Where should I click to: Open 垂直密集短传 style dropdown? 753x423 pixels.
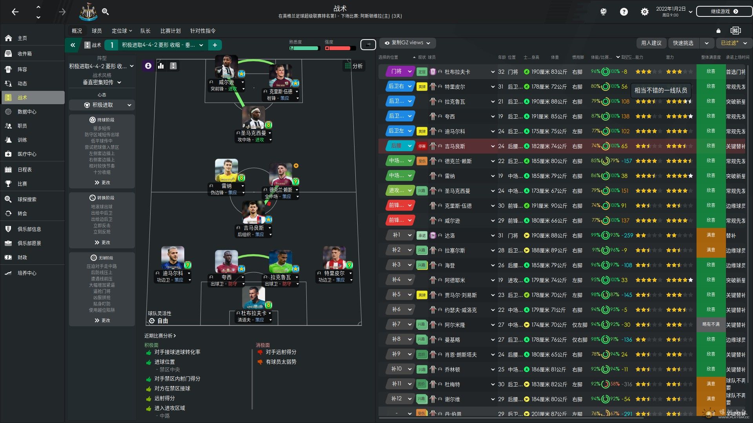[x=102, y=82]
